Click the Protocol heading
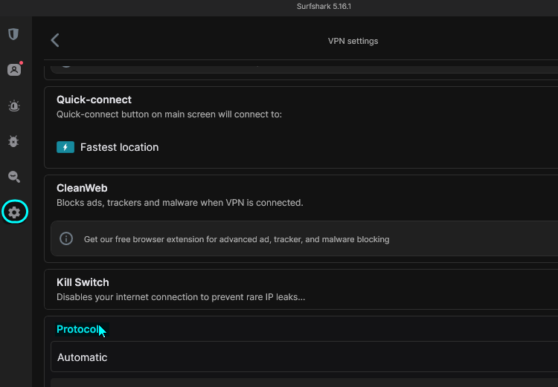Image resolution: width=558 pixels, height=387 pixels. [x=77, y=329]
